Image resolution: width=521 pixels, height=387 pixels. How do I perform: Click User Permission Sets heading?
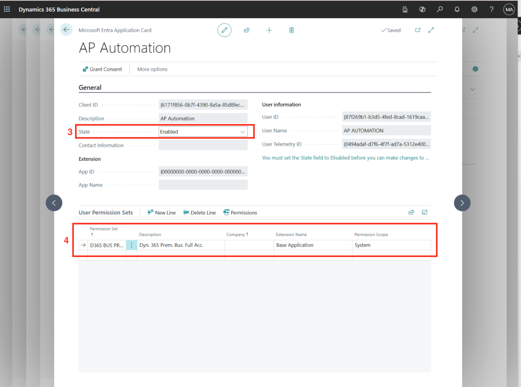coord(106,212)
